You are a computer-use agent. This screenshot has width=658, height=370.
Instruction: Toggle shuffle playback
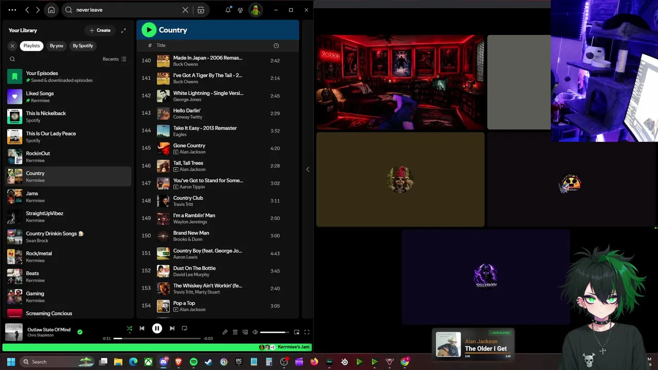130,328
